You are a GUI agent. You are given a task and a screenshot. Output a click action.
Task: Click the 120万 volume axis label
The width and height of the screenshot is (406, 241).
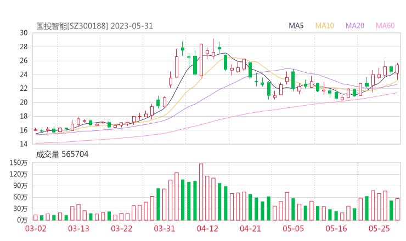19,174
